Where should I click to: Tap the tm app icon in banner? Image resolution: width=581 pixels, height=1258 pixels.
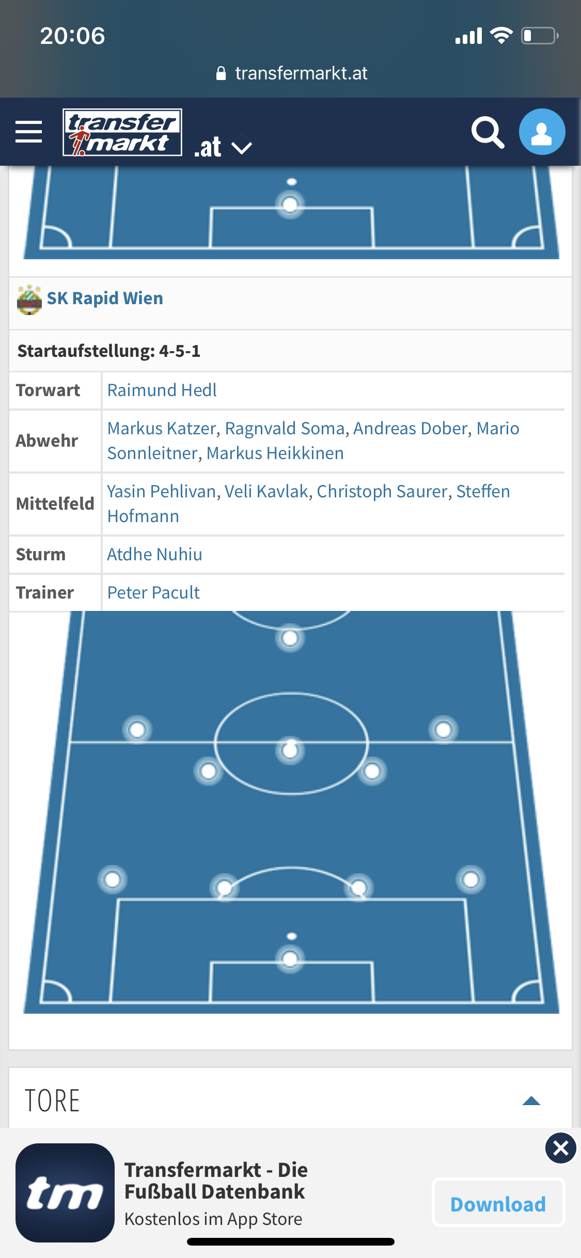65,1192
